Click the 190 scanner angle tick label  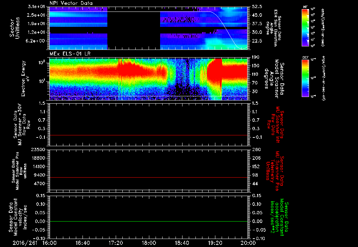pos(256,57)
